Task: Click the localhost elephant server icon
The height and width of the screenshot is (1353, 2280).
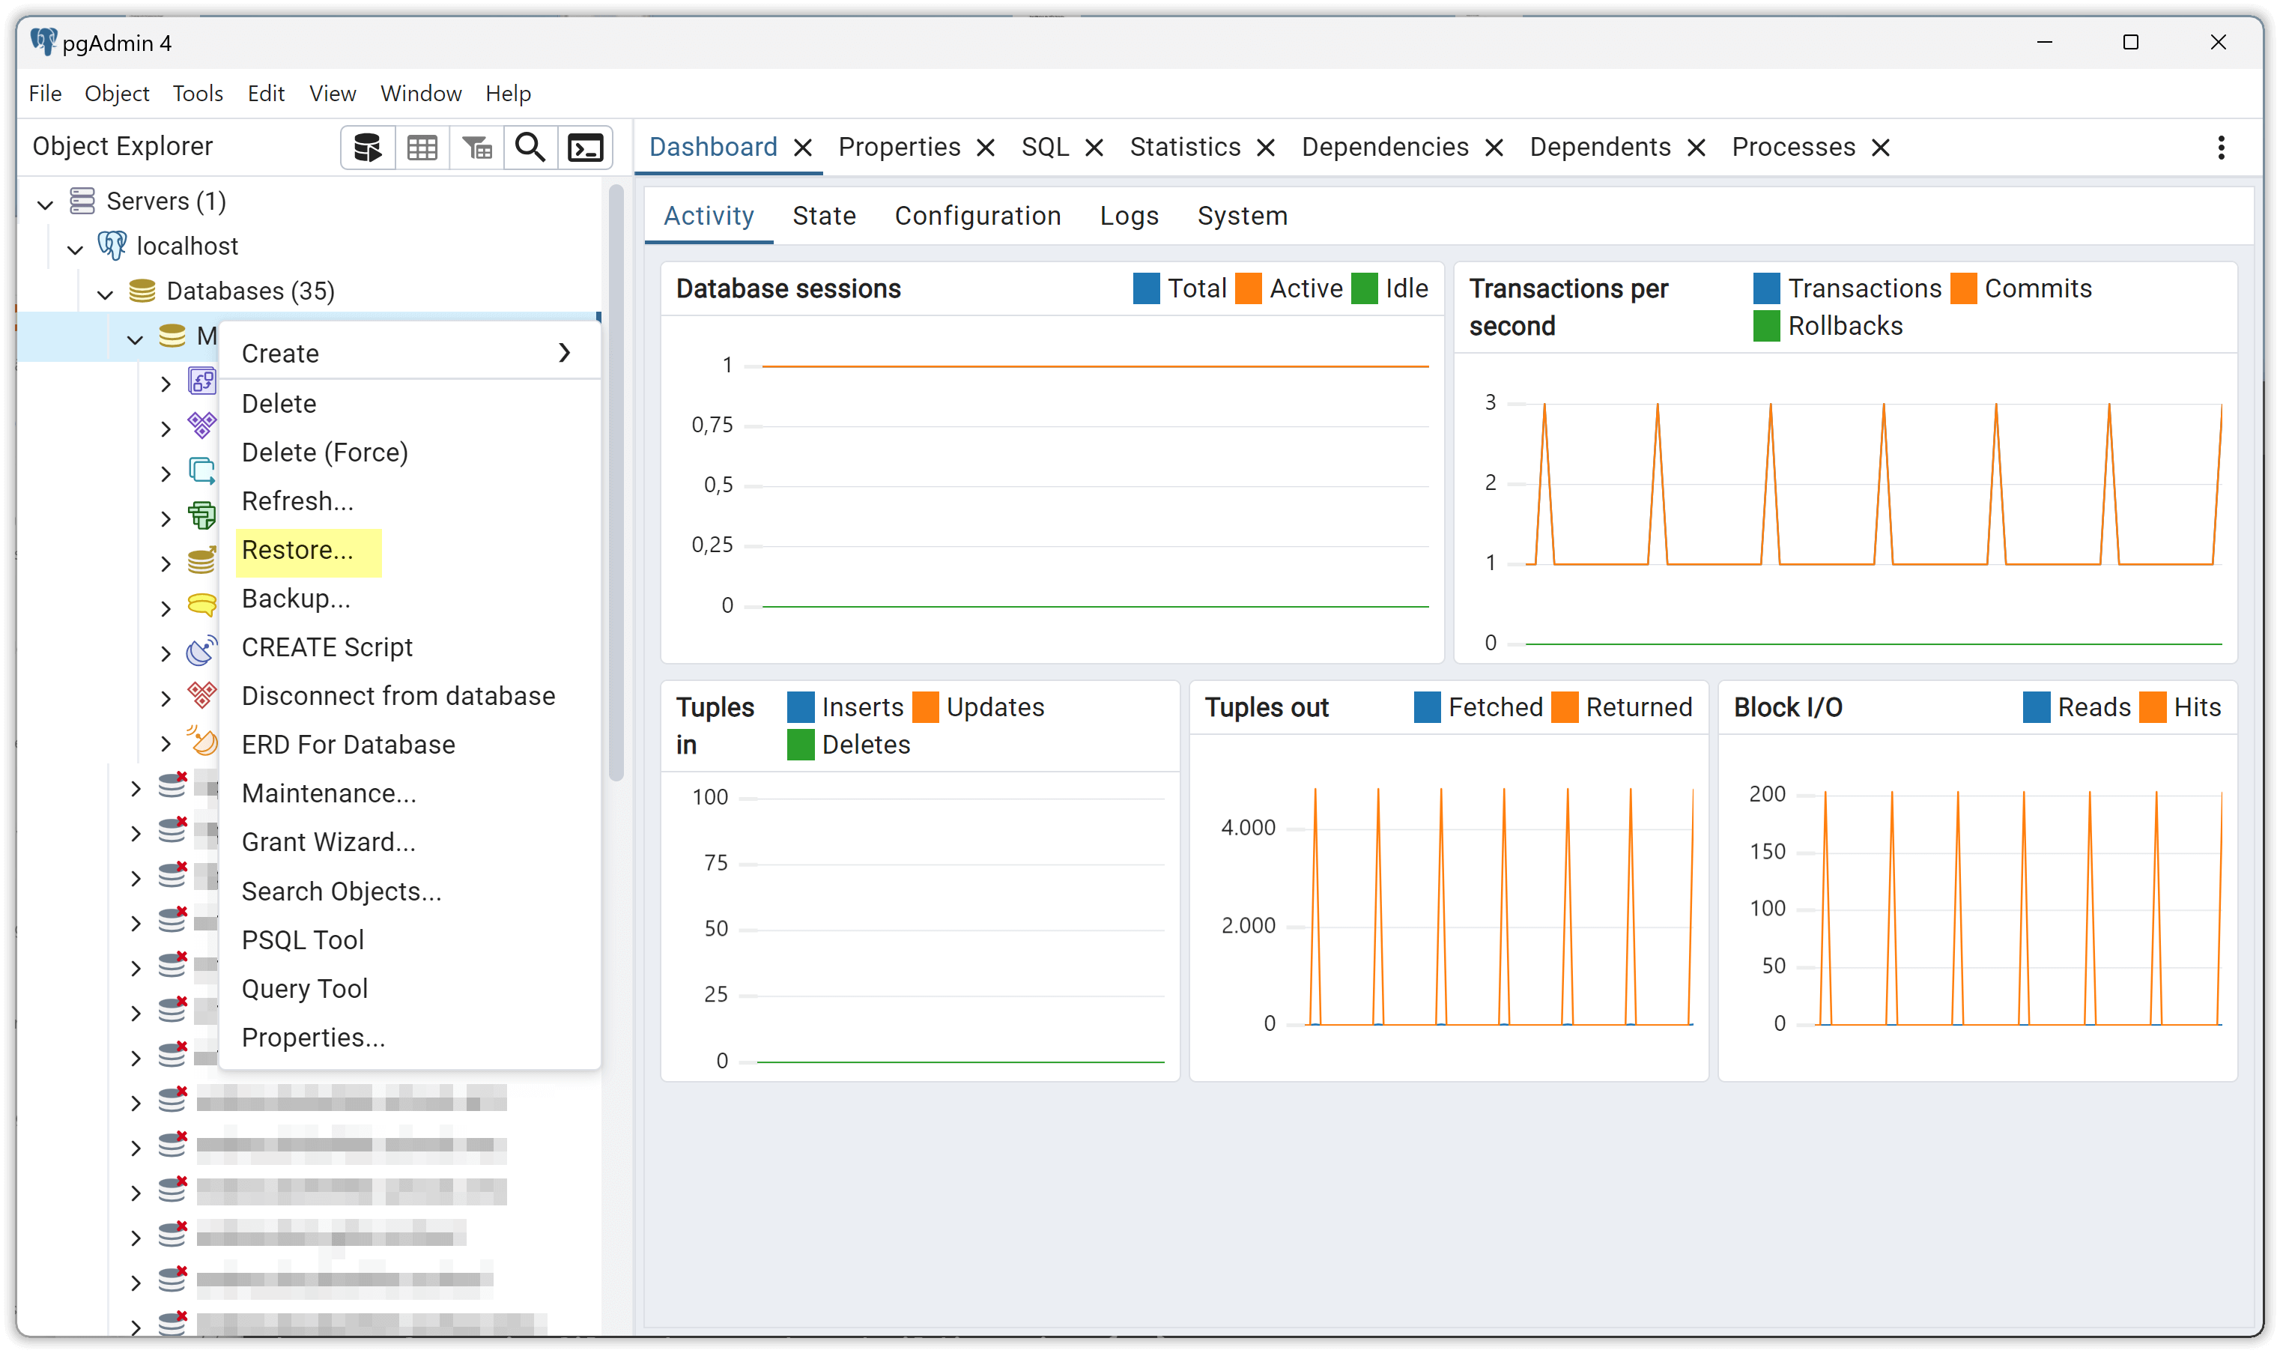Action: click(x=112, y=245)
